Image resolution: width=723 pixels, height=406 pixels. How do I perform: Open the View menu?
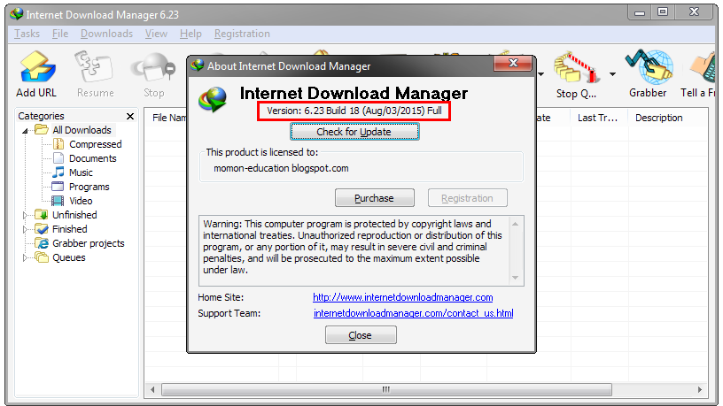click(x=156, y=34)
